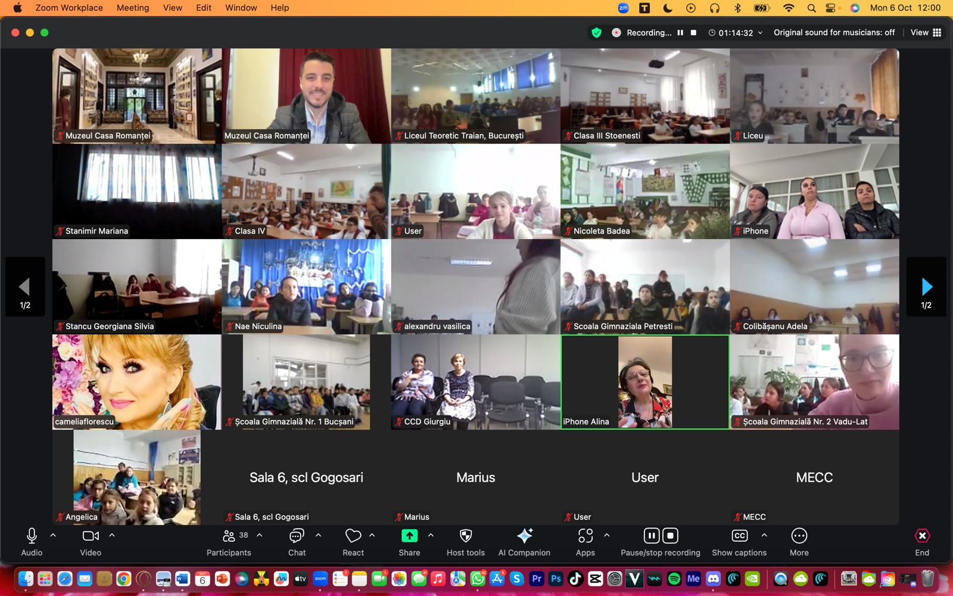Open the View layout button
The height and width of the screenshot is (596, 953).
click(x=926, y=33)
